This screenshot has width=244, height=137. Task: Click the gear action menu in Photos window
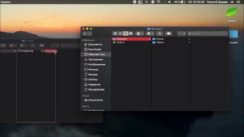click(23, 46)
